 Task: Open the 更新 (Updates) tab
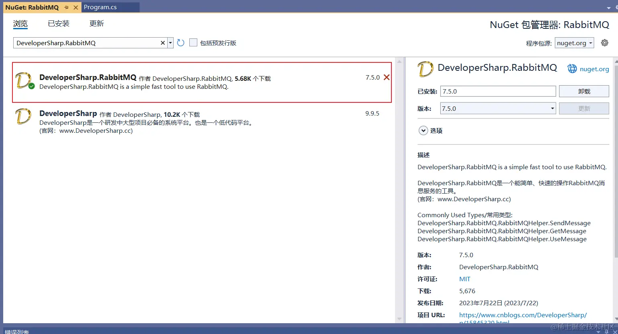point(97,24)
